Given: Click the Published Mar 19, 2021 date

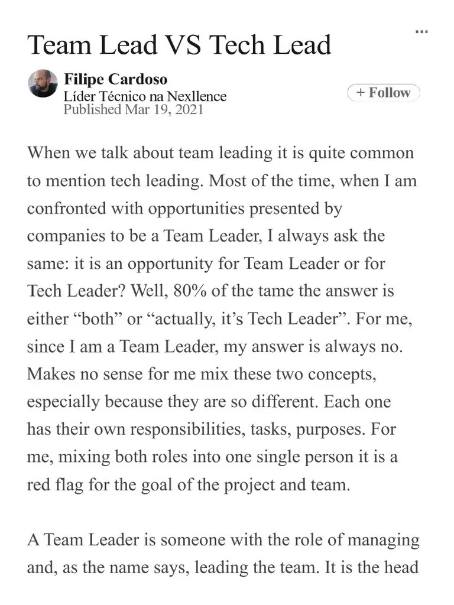Looking at the screenshot, I should [x=133, y=109].
